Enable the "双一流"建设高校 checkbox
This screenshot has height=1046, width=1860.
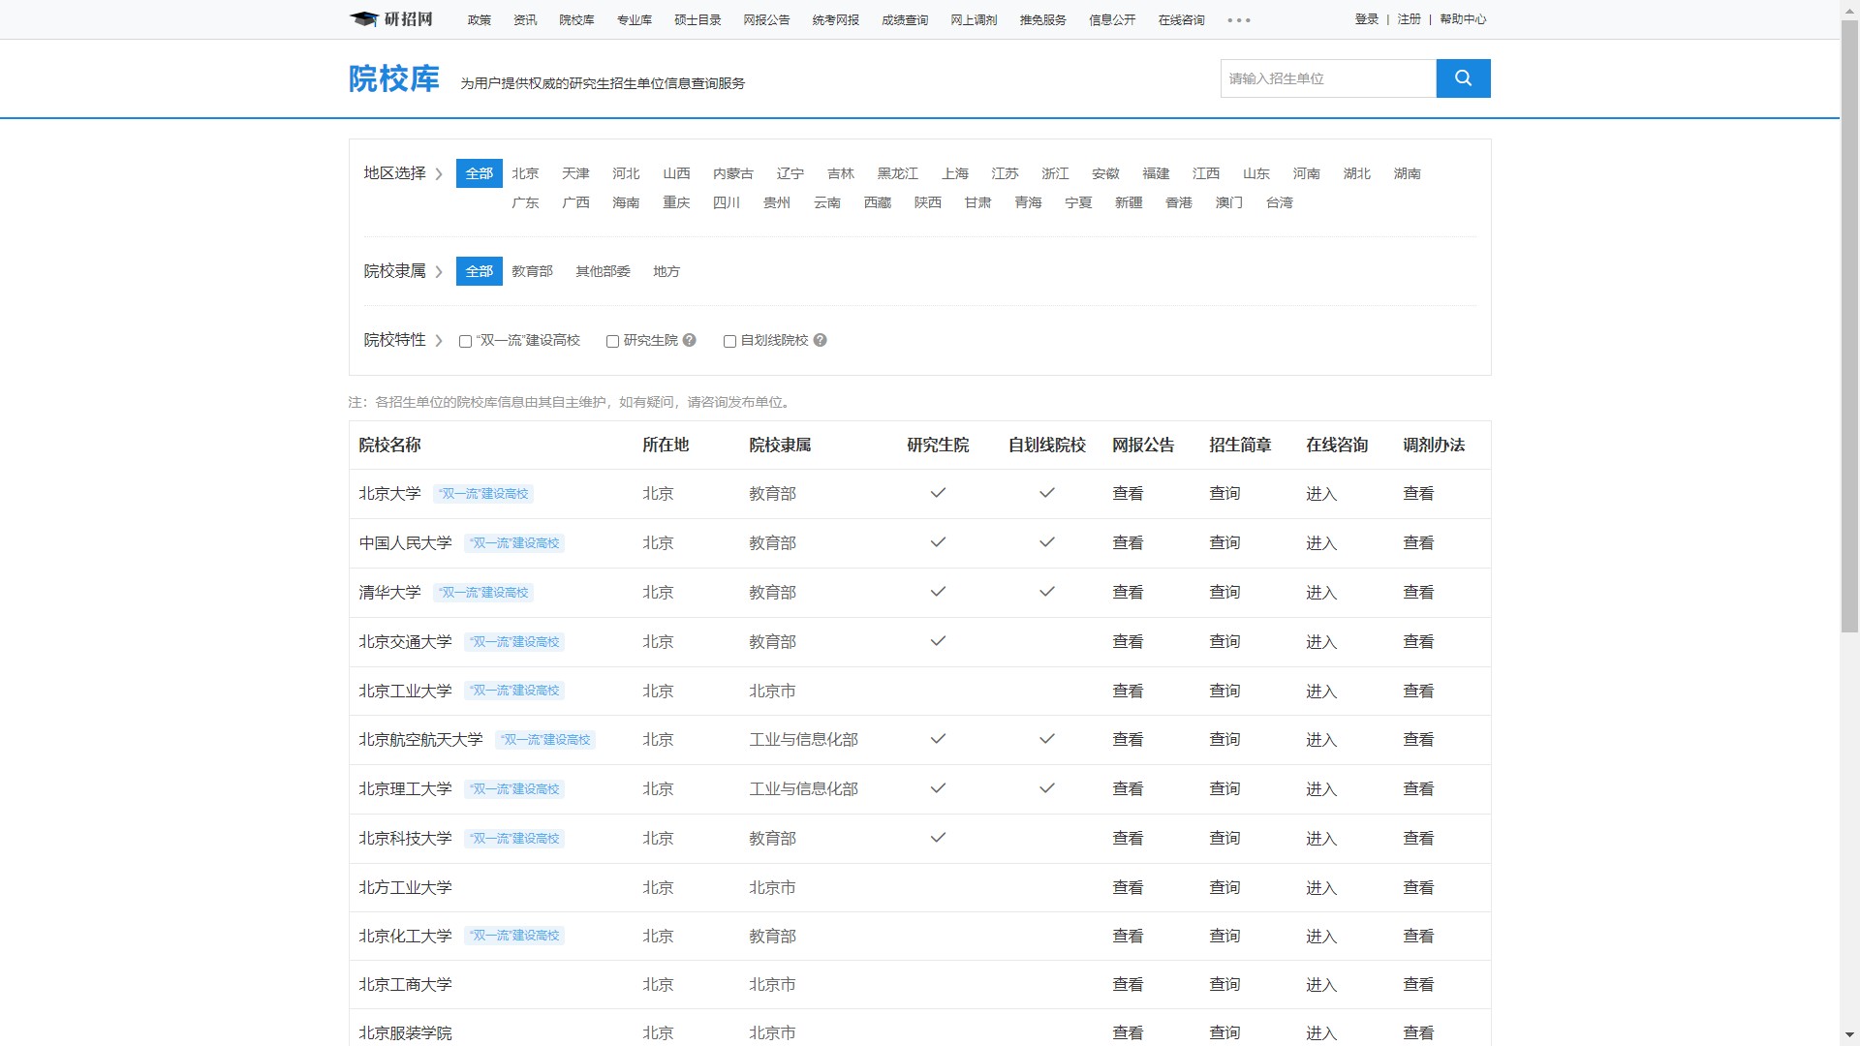click(x=465, y=341)
